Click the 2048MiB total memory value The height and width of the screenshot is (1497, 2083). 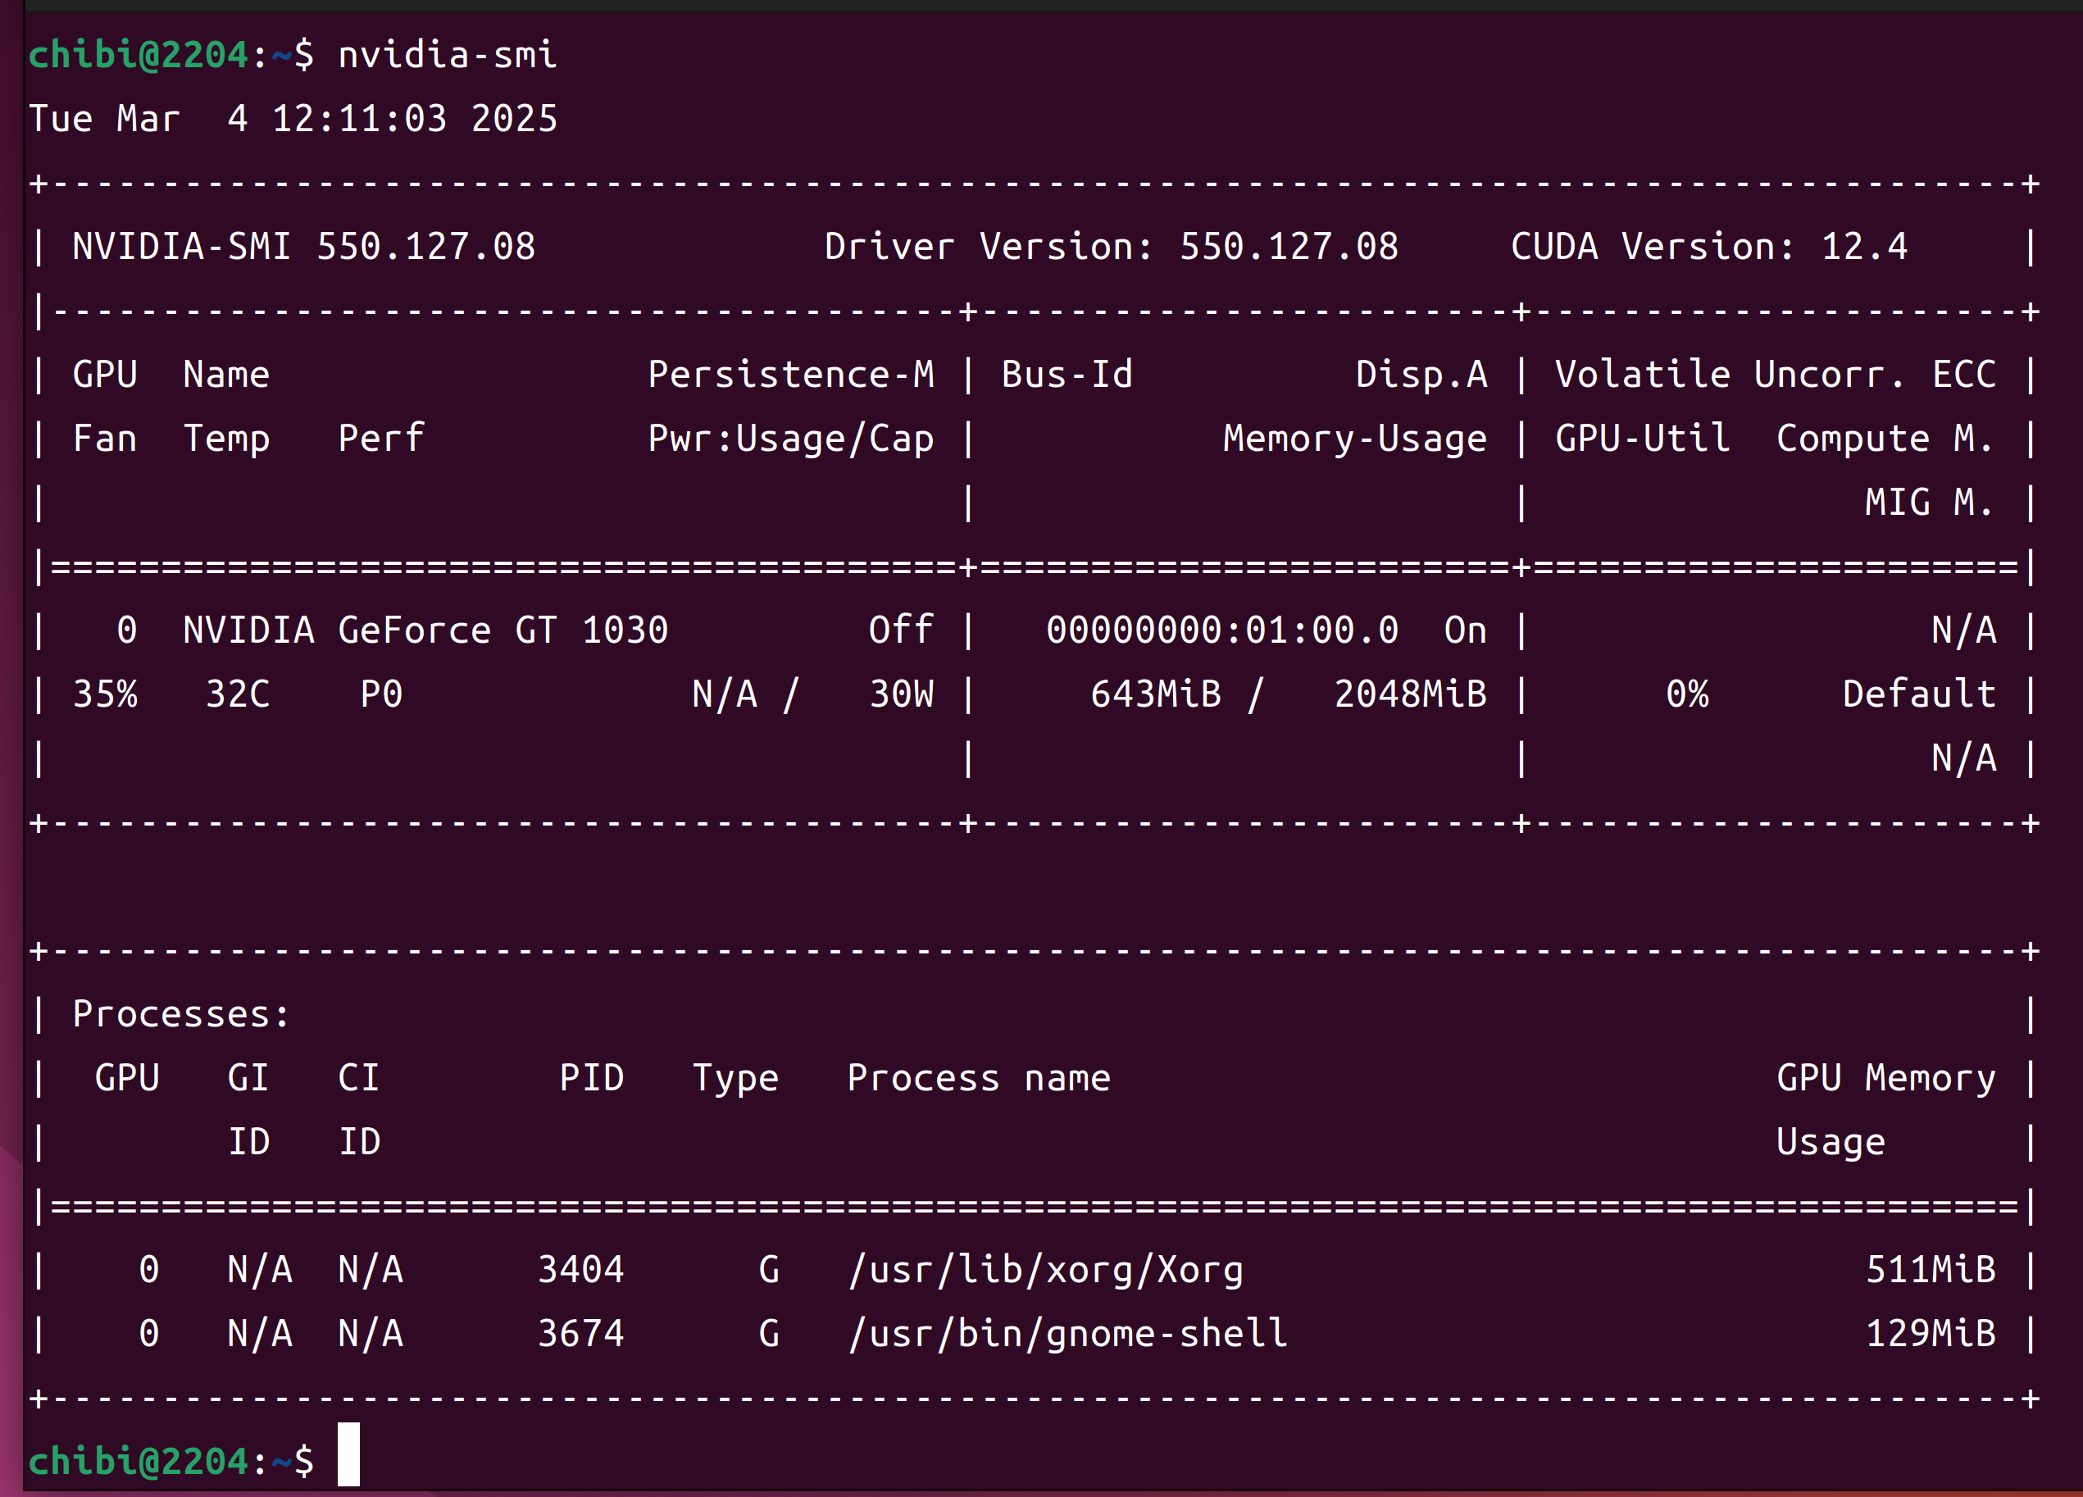pos(1410,694)
